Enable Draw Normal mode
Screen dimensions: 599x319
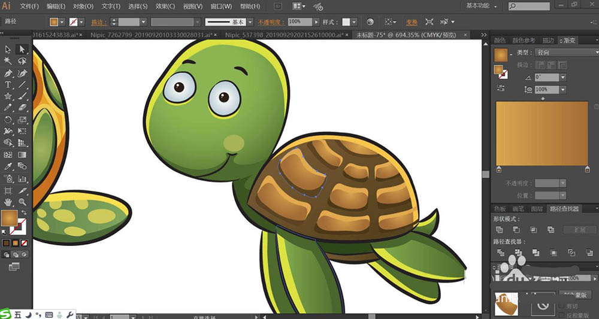(x=7, y=254)
